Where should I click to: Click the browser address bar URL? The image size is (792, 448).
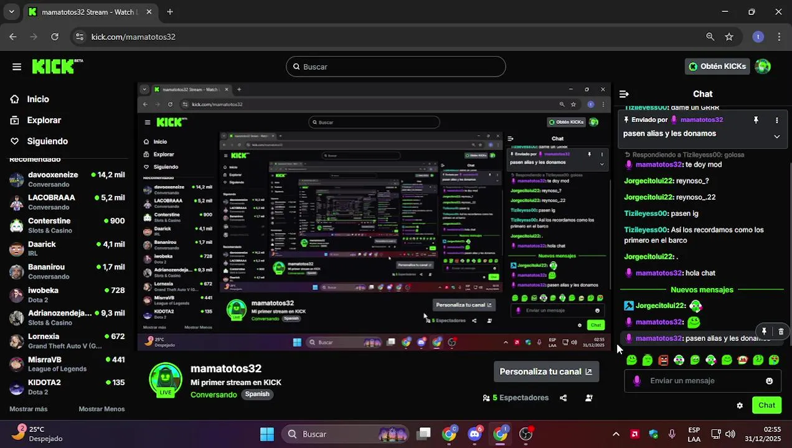tap(133, 37)
